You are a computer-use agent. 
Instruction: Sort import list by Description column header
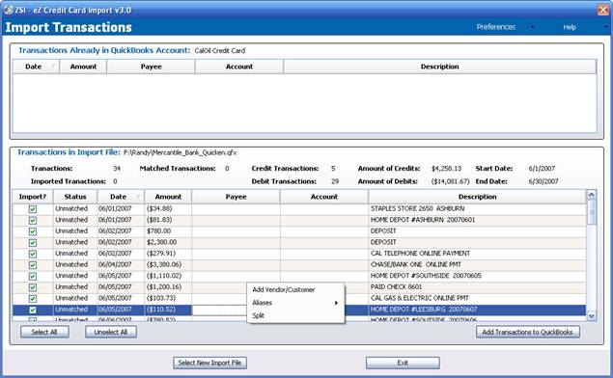pos(477,197)
